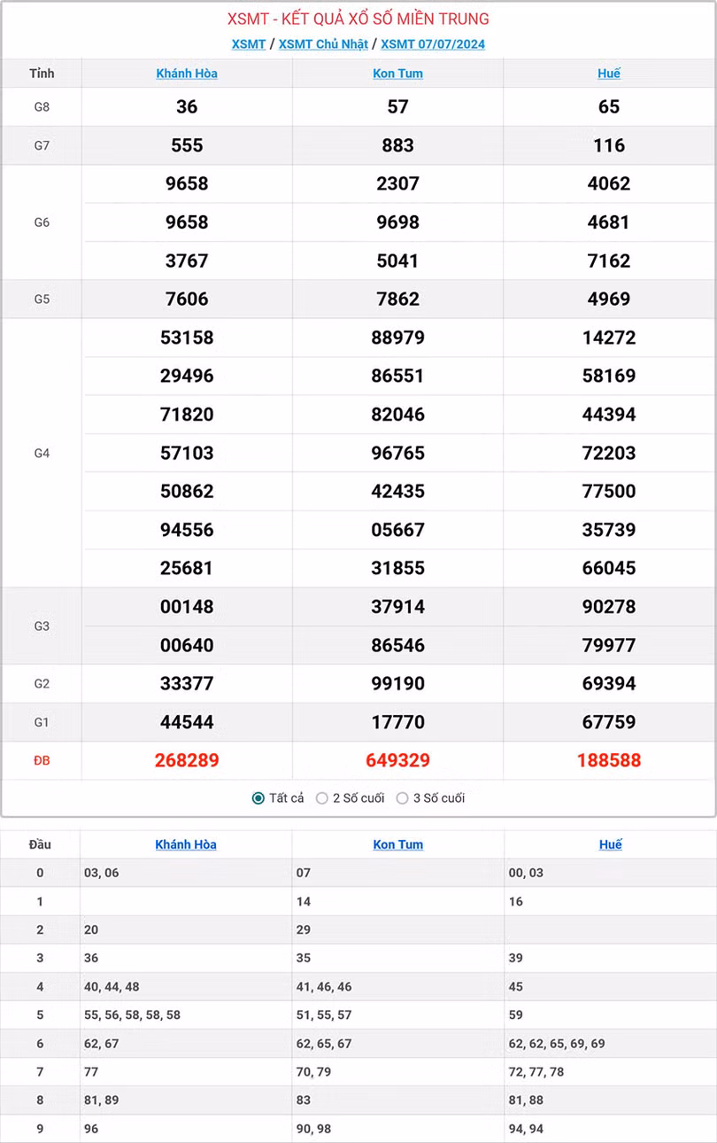Click the special prize number 268289

[x=187, y=760]
